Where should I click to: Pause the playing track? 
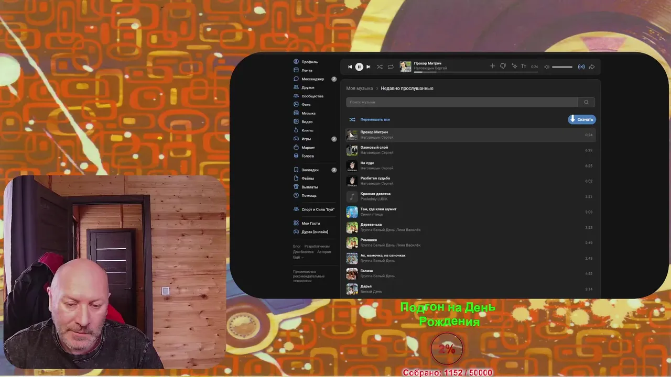359,67
